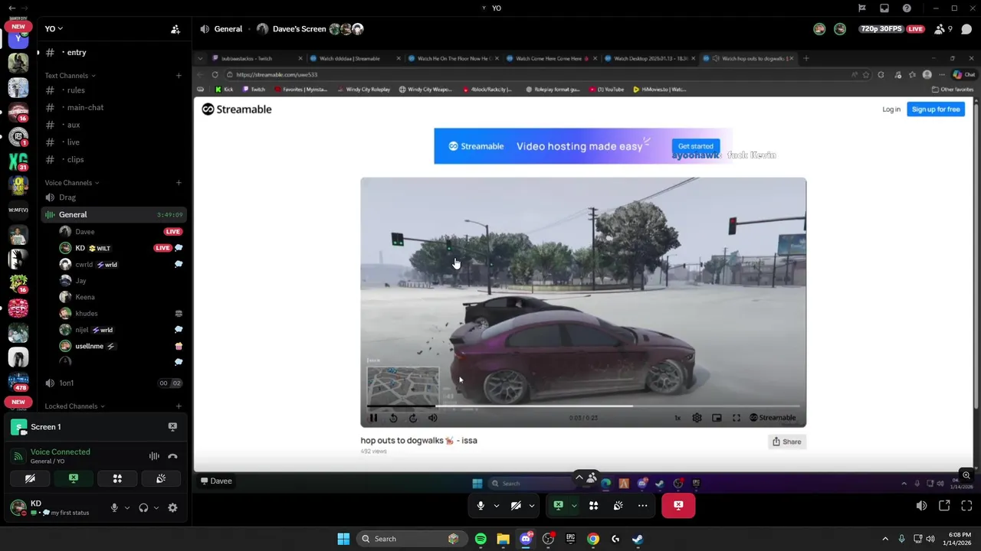Pop out the stream window
Image resolution: width=981 pixels, height=551 pixels.
[944, 506]
